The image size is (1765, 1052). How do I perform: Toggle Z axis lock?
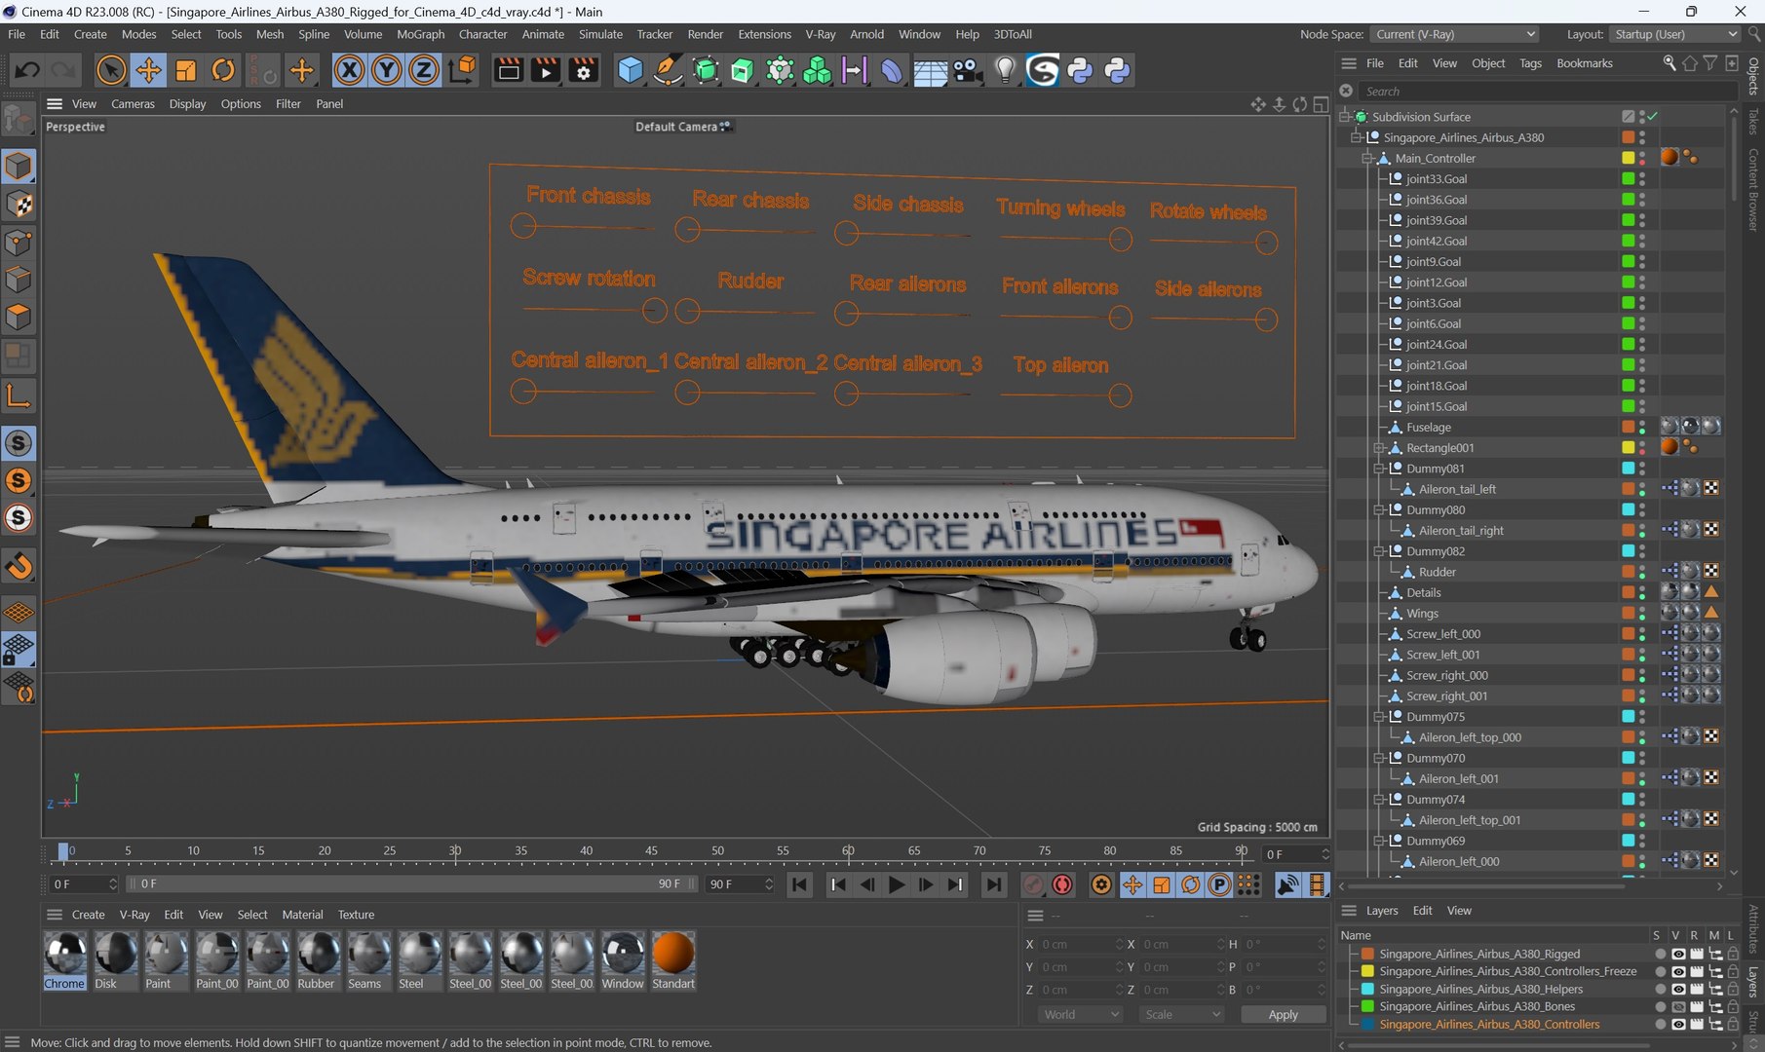pos(423,70)
